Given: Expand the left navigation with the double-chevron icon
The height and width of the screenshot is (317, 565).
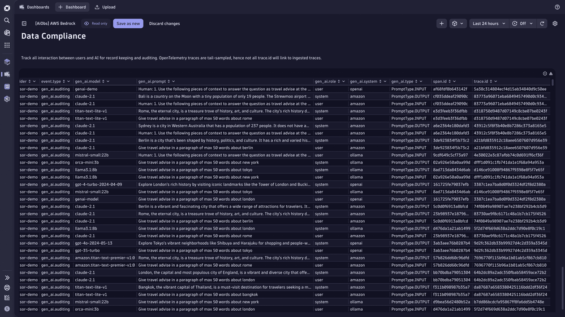Looking at the screenshot, I should pos(7,278).
